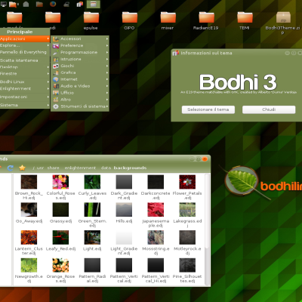The image size is (302, 302).
Task: Expand the Internet submenu arrow
Action: 107,79
